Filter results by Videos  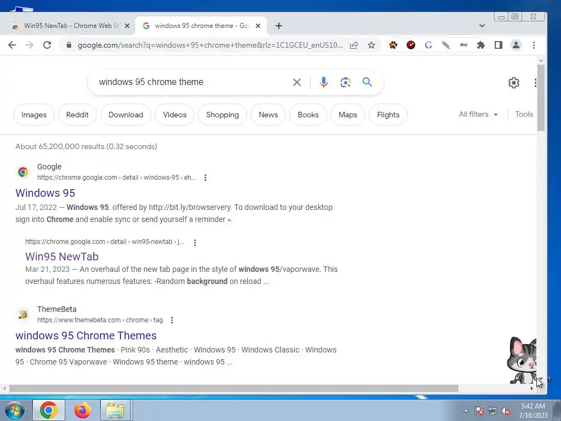pos(175,115)
